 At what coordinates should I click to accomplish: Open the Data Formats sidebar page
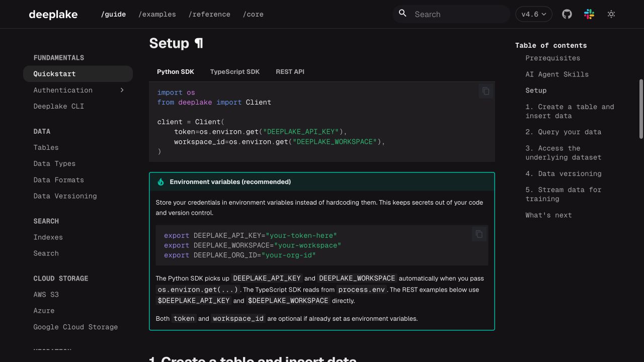click(x=58, y=179)
